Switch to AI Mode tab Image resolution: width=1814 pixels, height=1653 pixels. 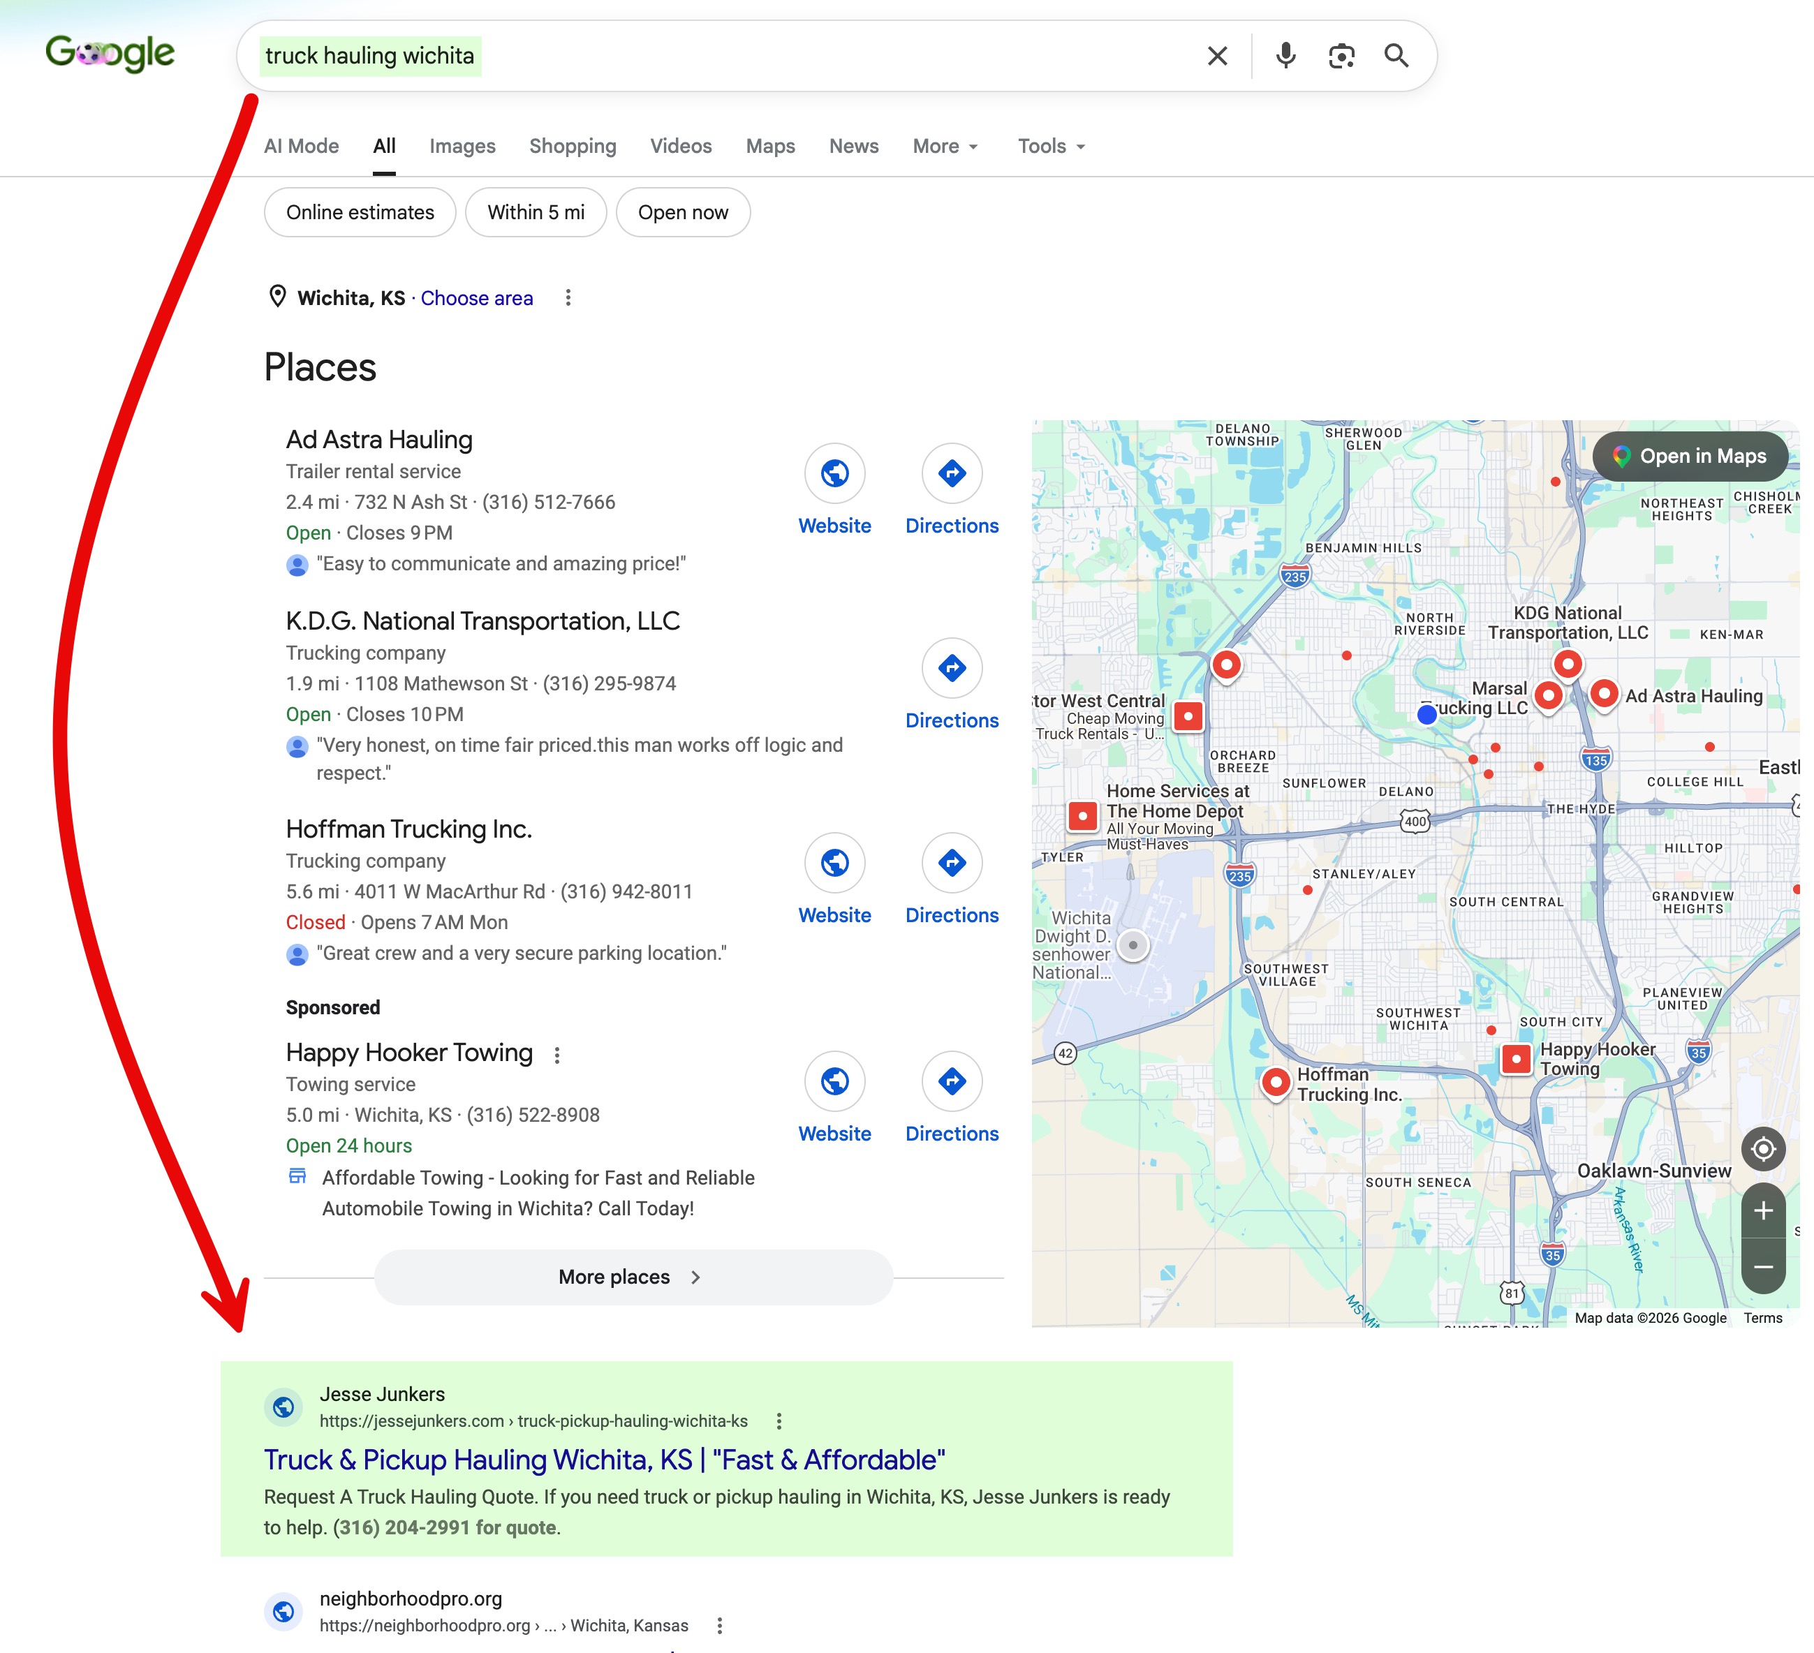(302, 146)
